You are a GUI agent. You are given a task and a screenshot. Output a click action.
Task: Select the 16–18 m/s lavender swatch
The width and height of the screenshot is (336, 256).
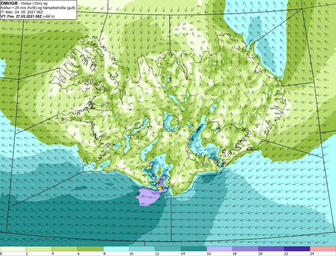point(220,249)
